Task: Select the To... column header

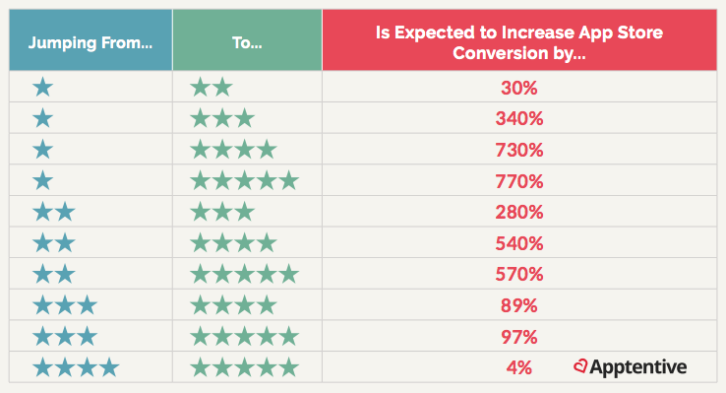Action: pyautogui.click(x=247, y=40)
